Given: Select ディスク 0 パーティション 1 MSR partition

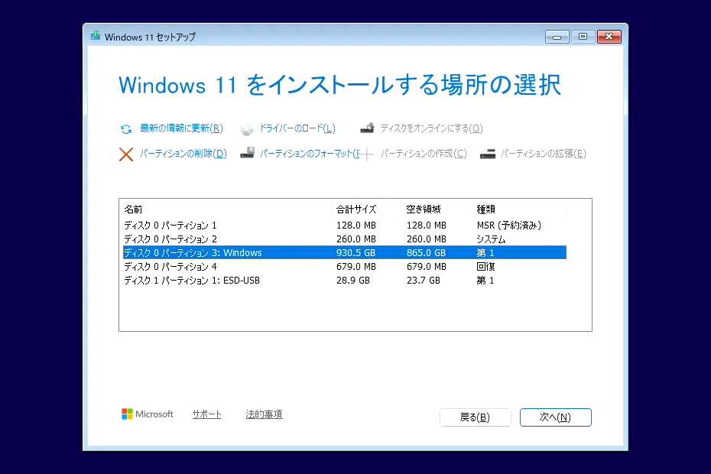Looking at the screenshot, I should tap(229, 225).
